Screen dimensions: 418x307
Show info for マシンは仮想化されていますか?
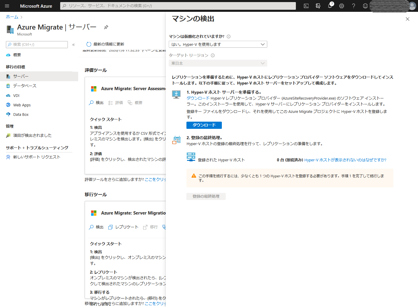[x=229, y=37]
